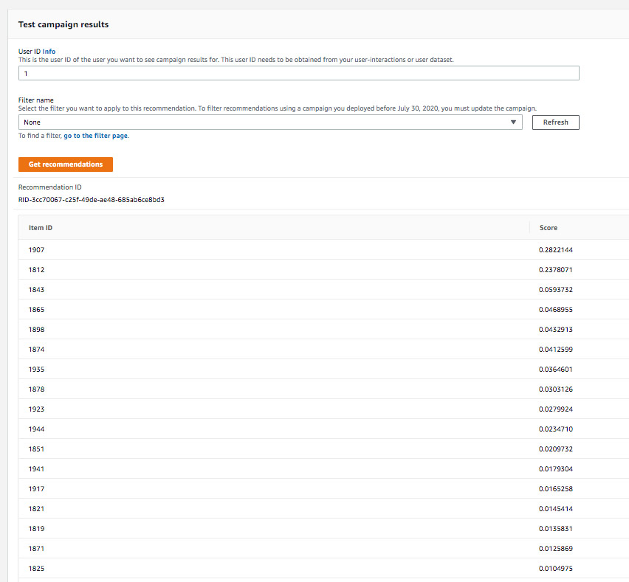Click score value 0.0412599
This screenshot has width=629, height=582.
pyautogui.click(x=556, y=349)
